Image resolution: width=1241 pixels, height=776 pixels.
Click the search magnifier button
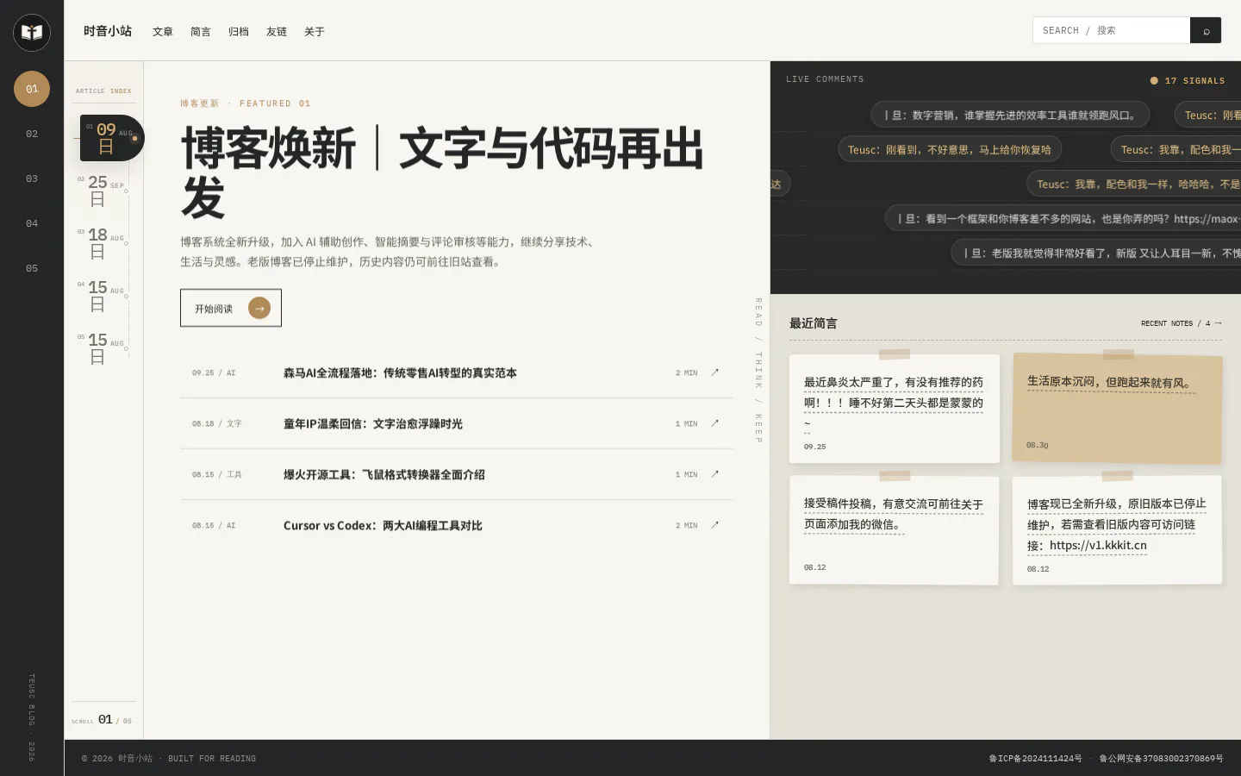pos(1206,30)
